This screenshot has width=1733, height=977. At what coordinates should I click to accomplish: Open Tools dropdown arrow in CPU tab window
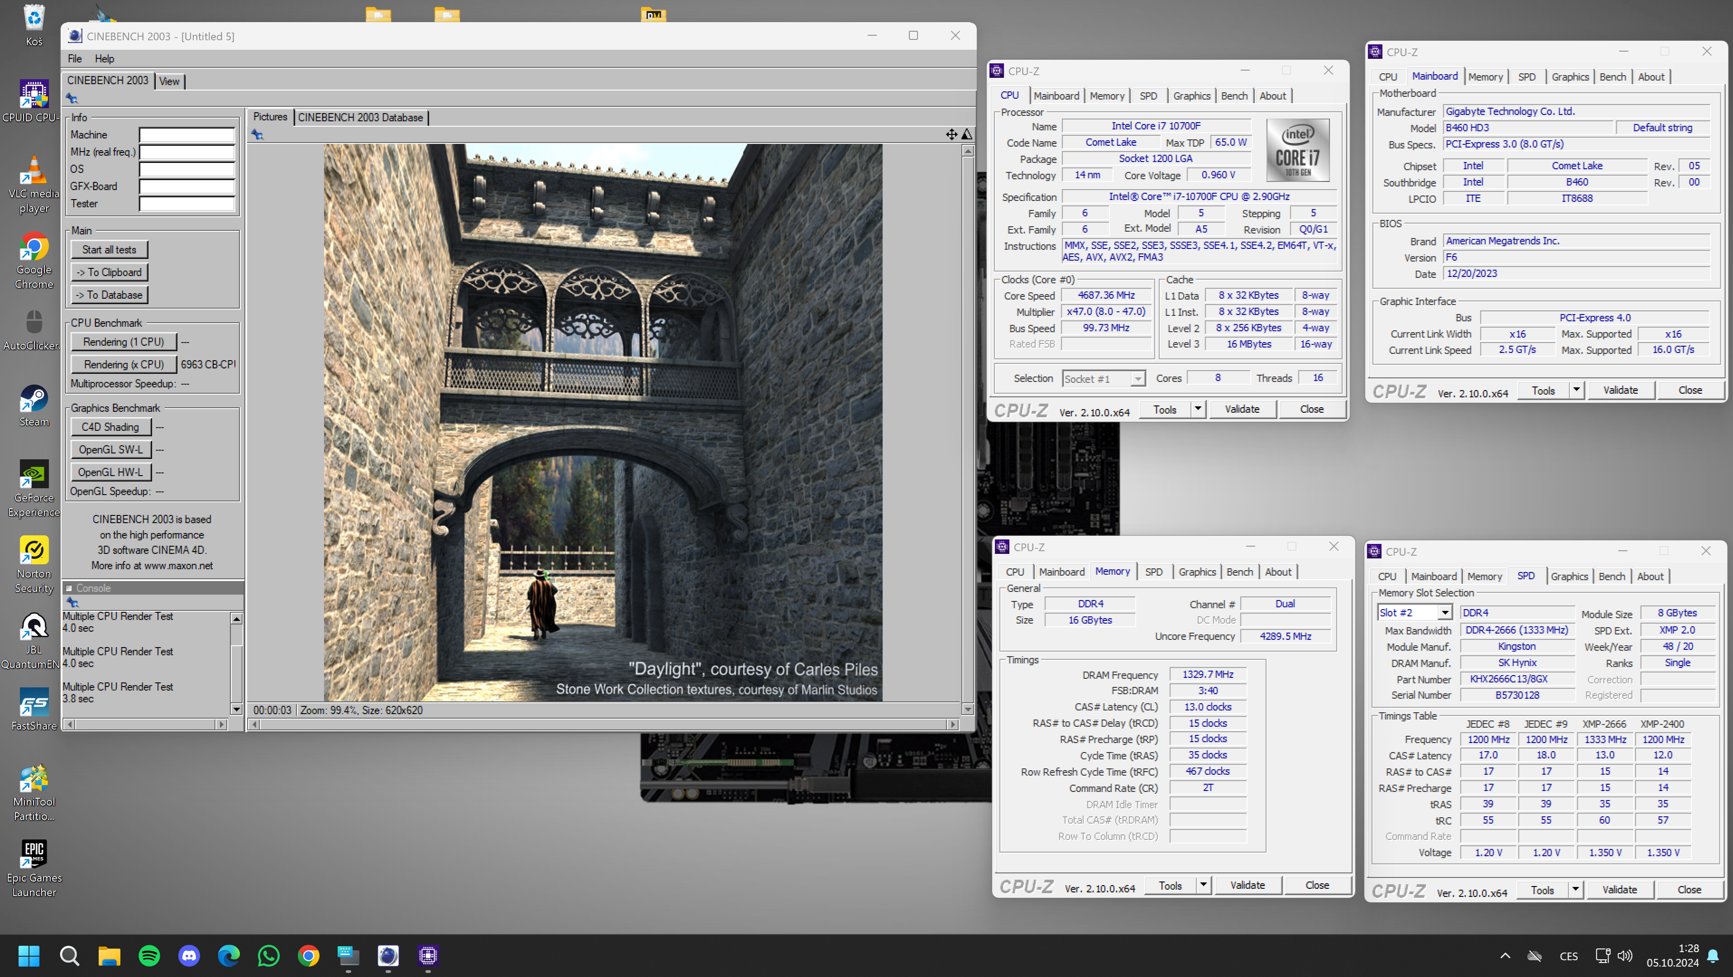[x=1198, y=409]
